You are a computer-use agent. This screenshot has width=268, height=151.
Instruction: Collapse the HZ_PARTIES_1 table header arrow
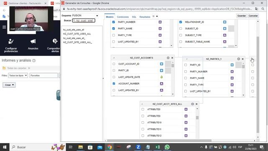(187, 59)
